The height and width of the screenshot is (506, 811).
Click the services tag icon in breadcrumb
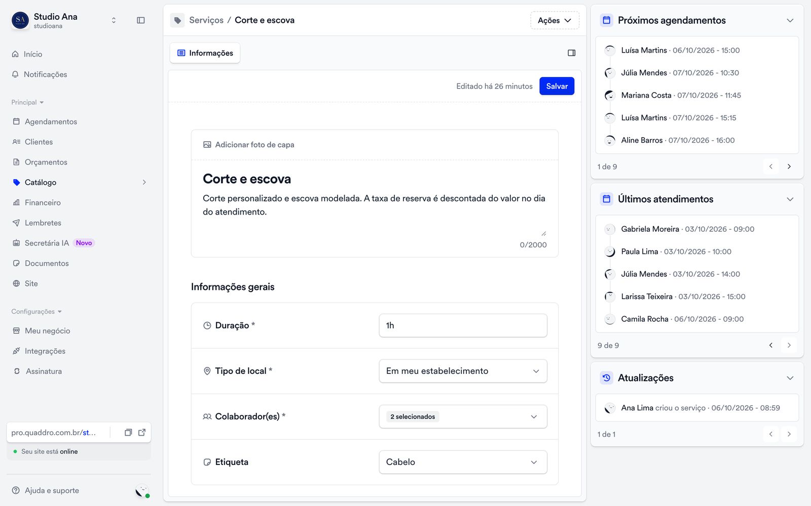coord(177,20)
